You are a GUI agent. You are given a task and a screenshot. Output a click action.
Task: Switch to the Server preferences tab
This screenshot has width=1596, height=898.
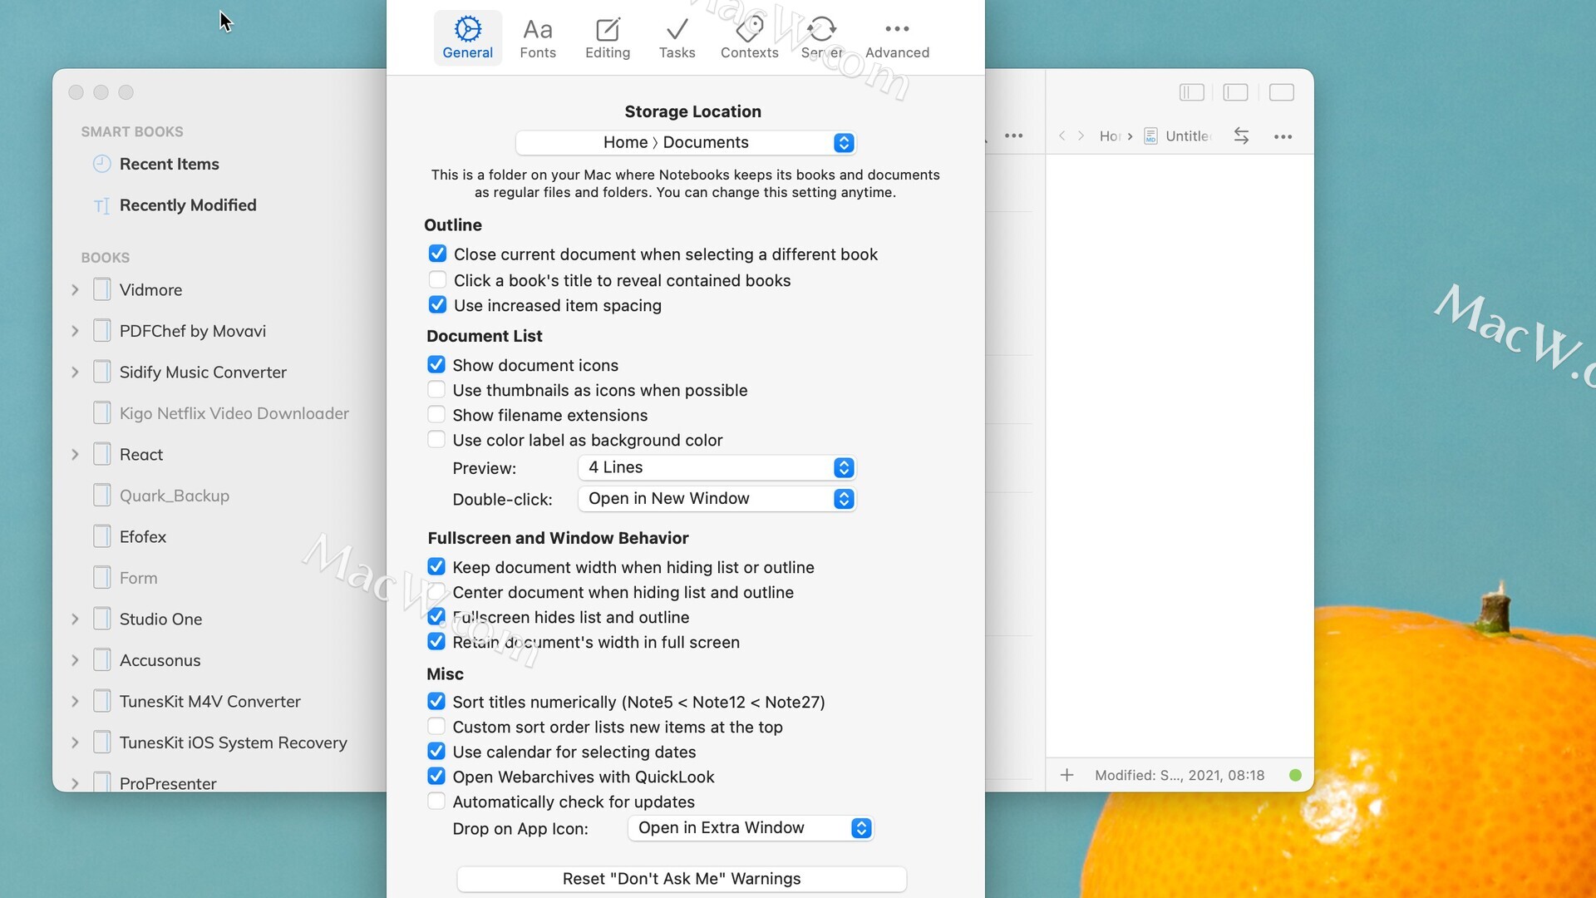(821, 38)
